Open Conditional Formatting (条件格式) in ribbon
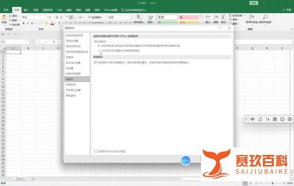The image size is (294, 186). point(139,19)
